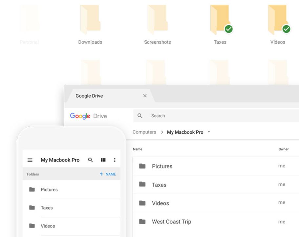Open the Downloads desktop folder icon
This screenshot has width=299, height=237.
click(90, 19)
